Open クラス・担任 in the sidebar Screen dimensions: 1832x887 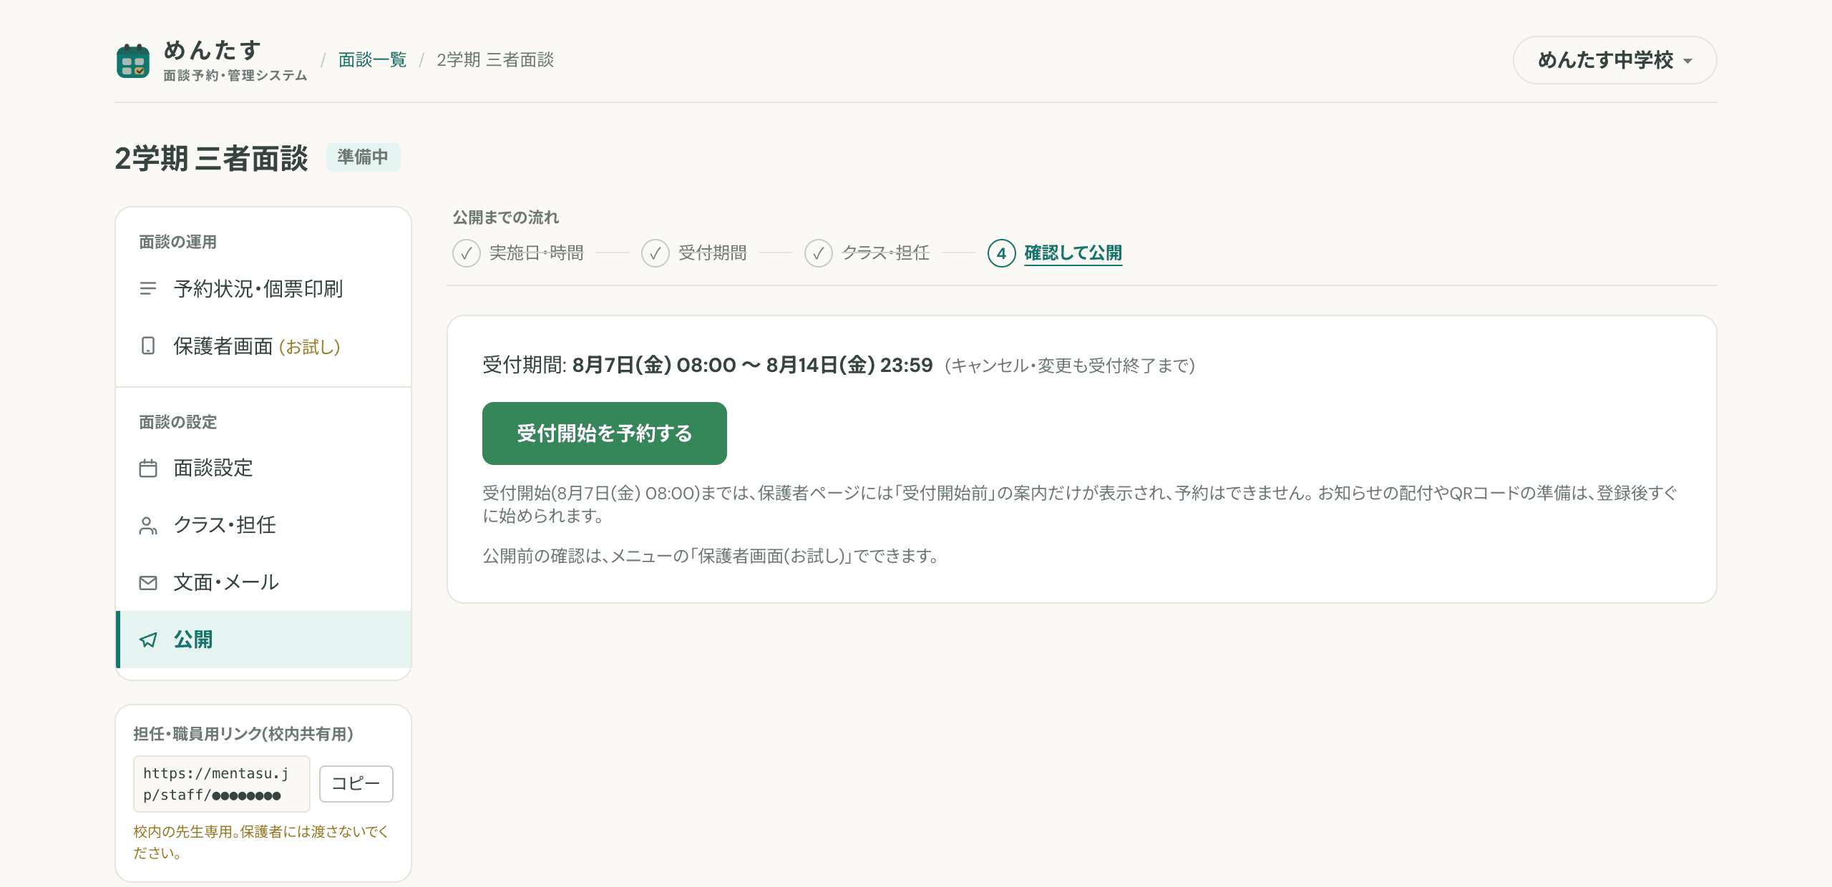[x=263, y=525]
